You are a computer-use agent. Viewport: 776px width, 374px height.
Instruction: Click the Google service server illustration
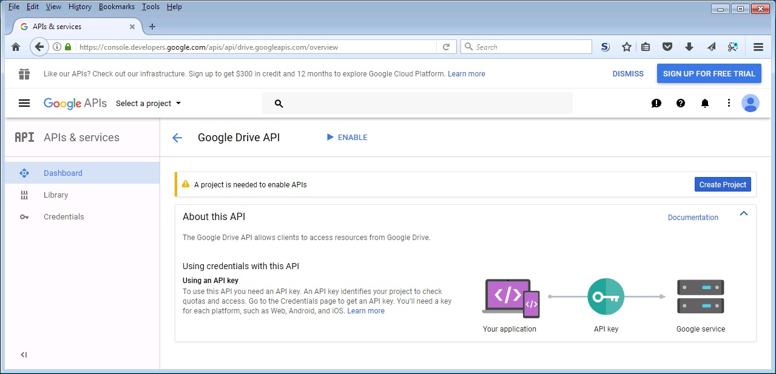click(701, 296)
